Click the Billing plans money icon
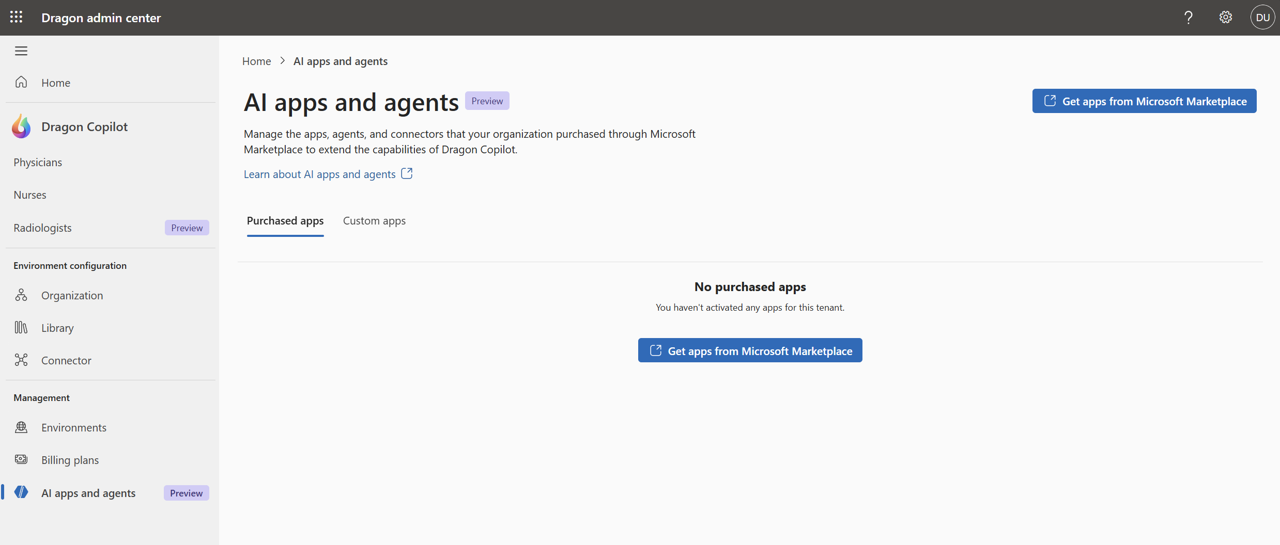Viewport: 1280px width, 545px height. point(21,460)
